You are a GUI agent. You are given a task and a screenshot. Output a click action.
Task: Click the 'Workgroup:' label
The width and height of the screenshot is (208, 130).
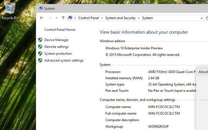(x=114, y=127)
